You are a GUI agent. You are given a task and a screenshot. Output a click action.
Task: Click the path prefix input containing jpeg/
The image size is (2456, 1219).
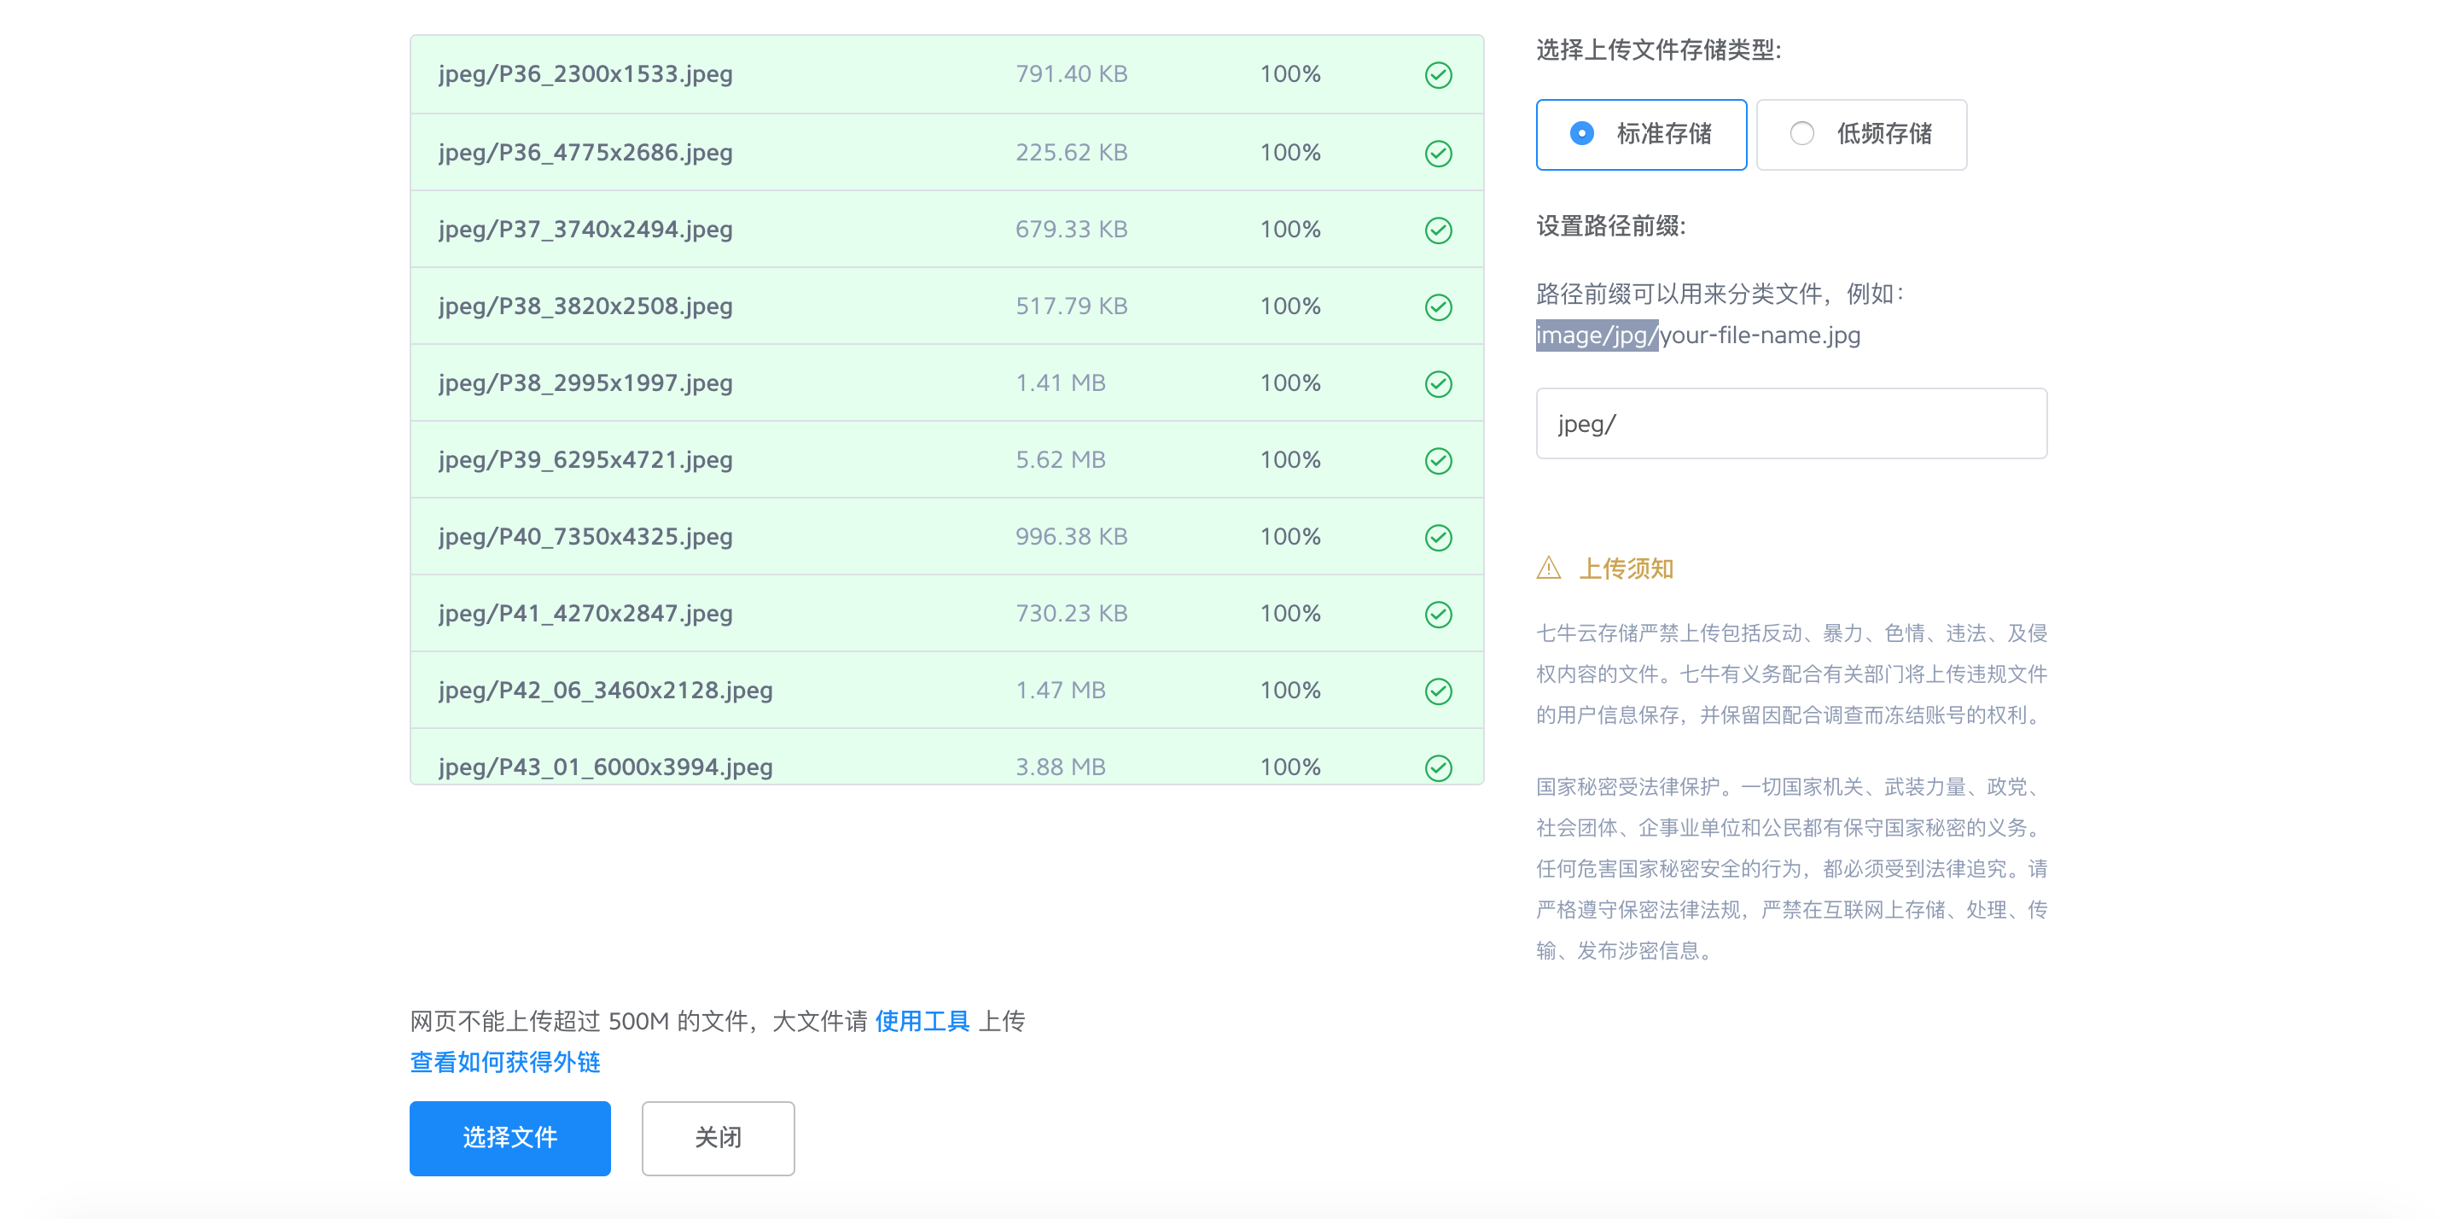point(1790,423)
